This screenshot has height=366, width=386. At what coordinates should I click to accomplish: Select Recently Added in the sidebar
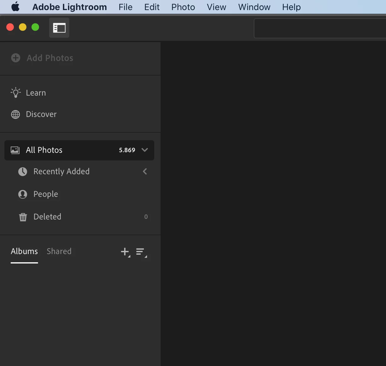click(x=62, y=171)
